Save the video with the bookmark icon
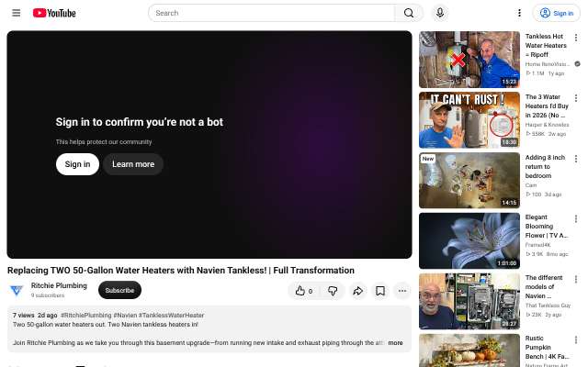588x367 pixels. (x=379, y=291)
